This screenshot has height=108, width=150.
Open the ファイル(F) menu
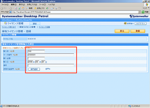click(x=5, y=4)
